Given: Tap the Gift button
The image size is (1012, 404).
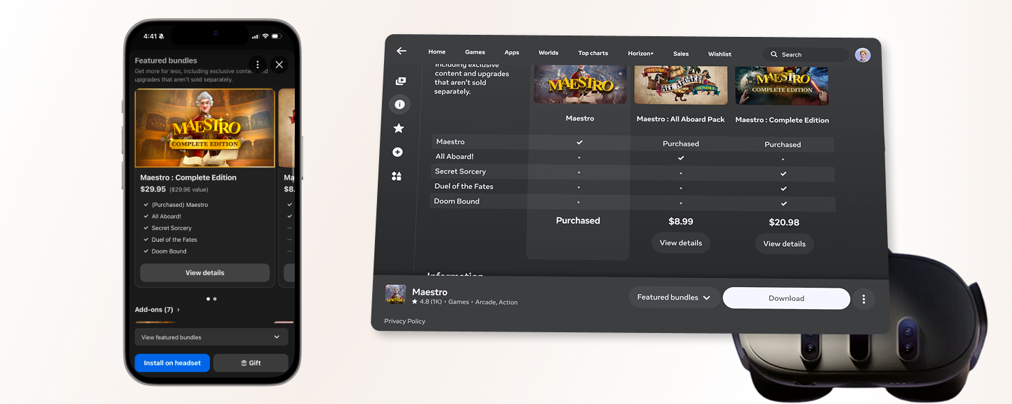Looking at the screenshot, I should [251, 363].
